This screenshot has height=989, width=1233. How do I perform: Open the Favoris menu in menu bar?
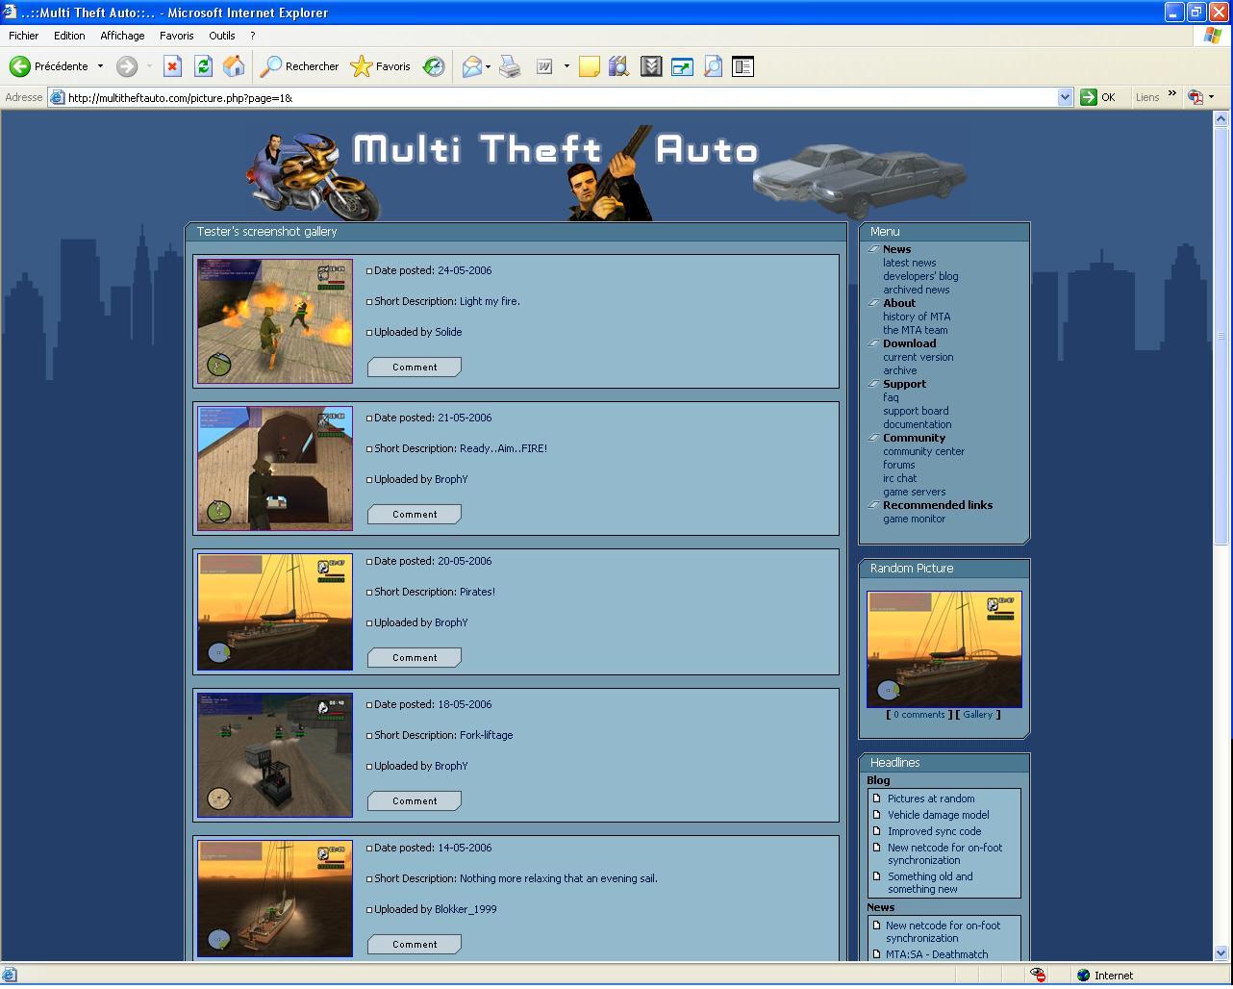[176, 36]
